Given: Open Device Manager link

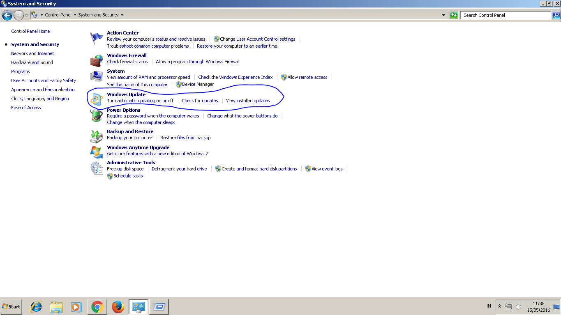Looking at the screenshot, I should (198, 85).
